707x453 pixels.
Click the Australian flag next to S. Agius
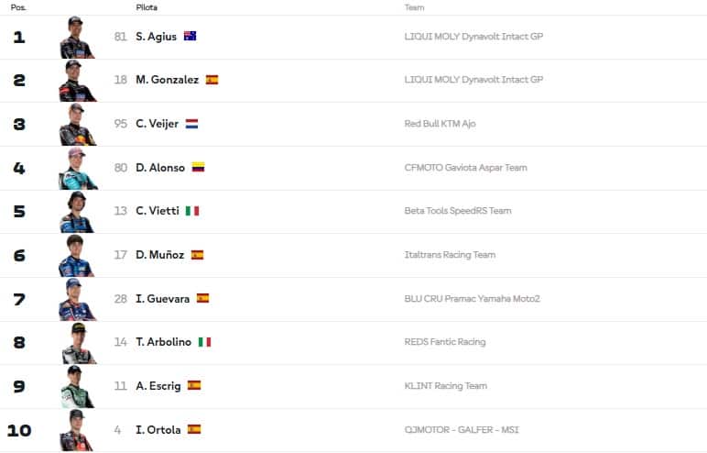point(190,37)
